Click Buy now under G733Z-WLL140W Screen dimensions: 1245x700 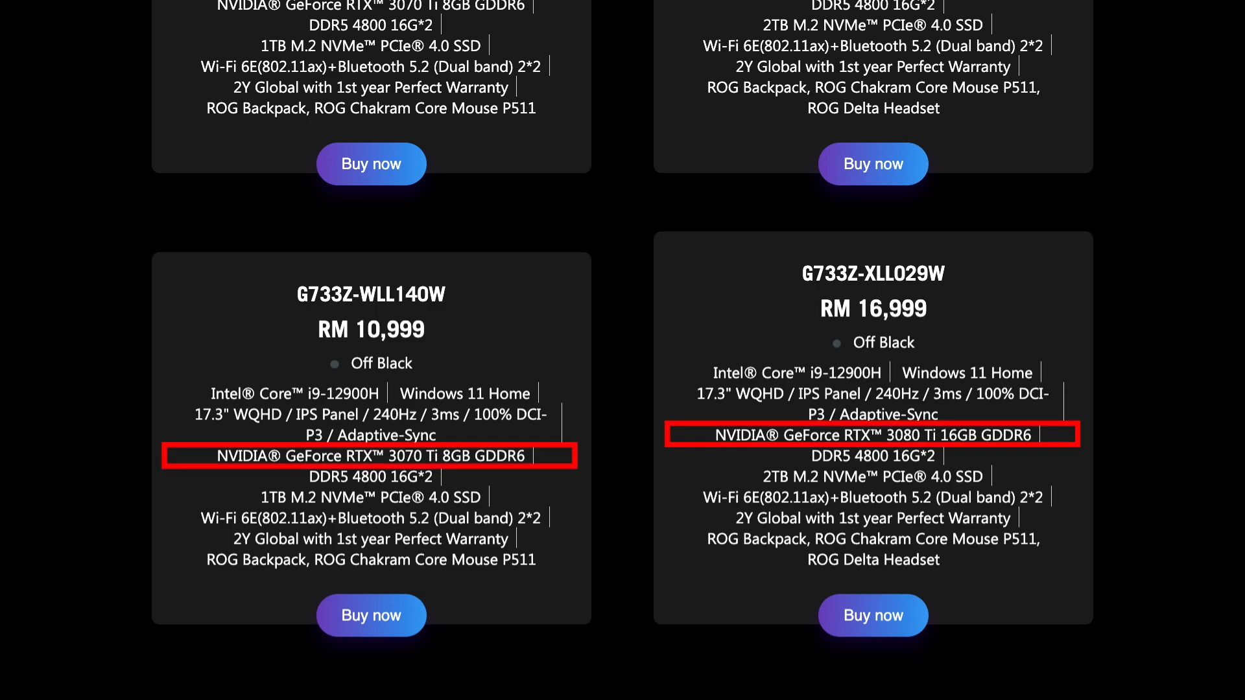click(371, 615)
